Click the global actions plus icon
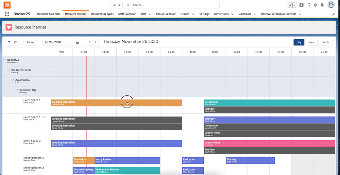 point(302,5)
